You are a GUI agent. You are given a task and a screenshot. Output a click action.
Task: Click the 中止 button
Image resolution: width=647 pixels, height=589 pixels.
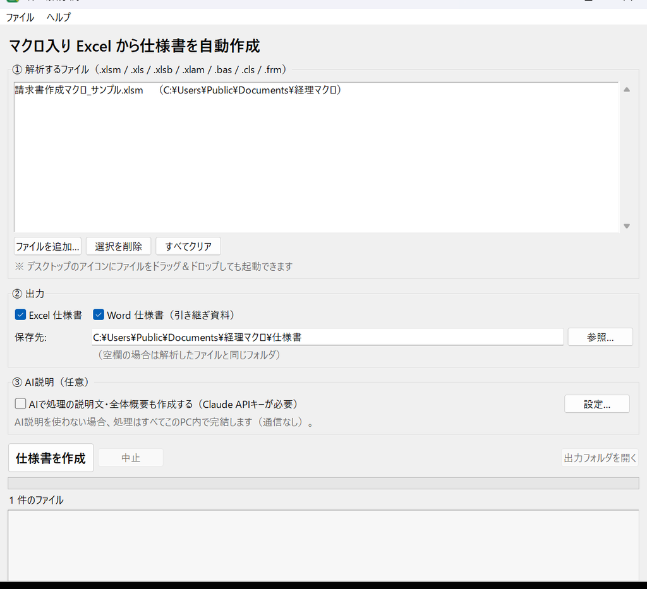coord(131,458)
